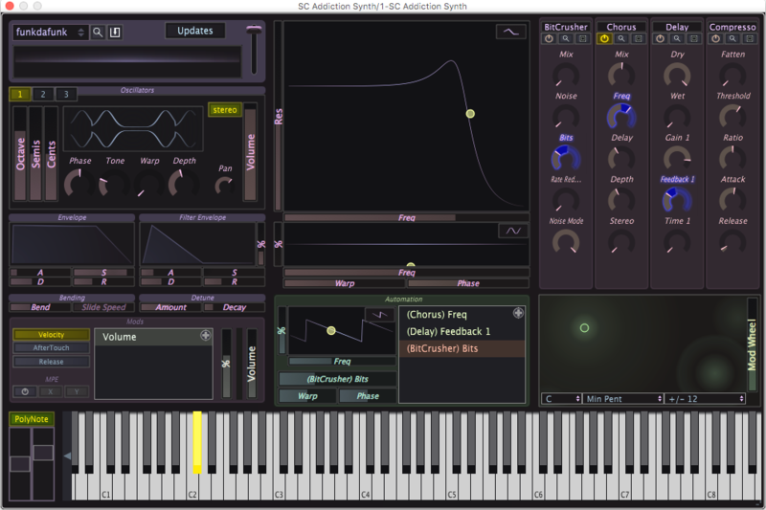Open the Delay preset search icon
Viewport: 766px width, 510px height.
tap(677, 39)
